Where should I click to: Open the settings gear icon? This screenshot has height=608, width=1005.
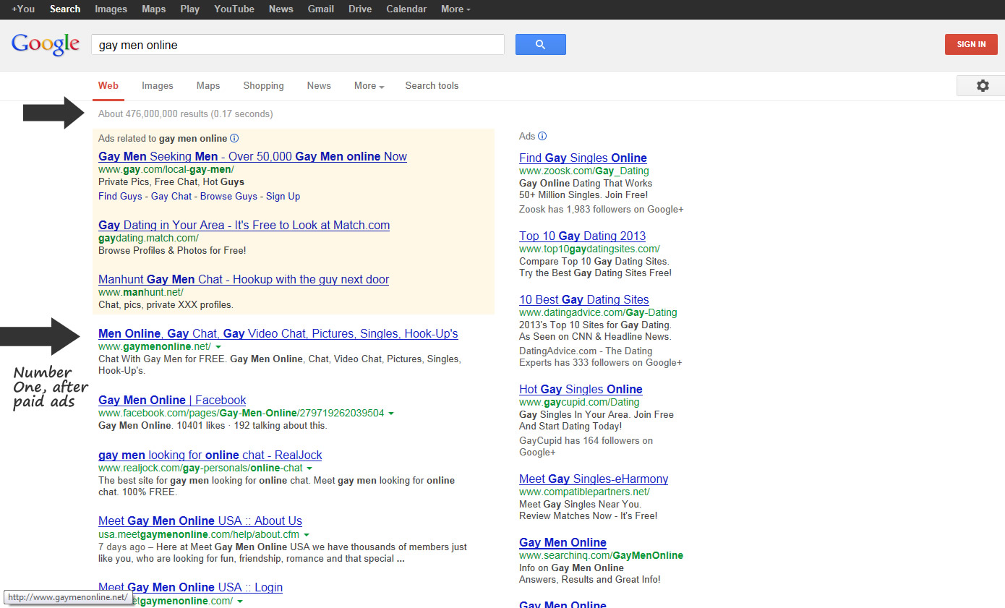click(982, 85)
